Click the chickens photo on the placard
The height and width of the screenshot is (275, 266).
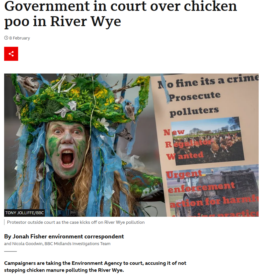(x=207, y=141)
